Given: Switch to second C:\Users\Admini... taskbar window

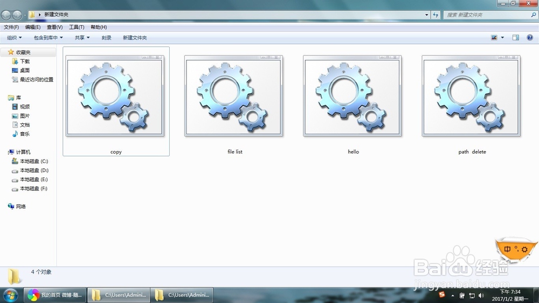Looking at the screenshot, I should click(x=182, y=295).
